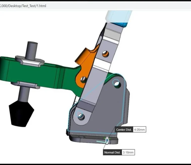This screenshot has width=191, height=165.
Task: Select the Normal Dist. measurement label
Action: point(112,152)
